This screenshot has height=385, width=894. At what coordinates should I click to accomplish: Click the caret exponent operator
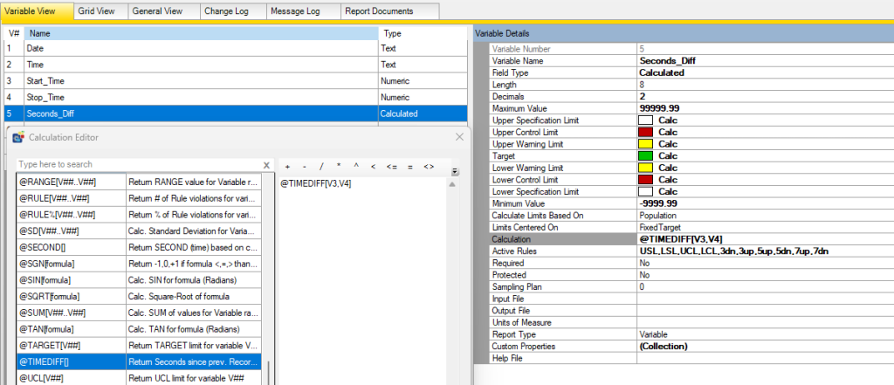pos(355,166)
